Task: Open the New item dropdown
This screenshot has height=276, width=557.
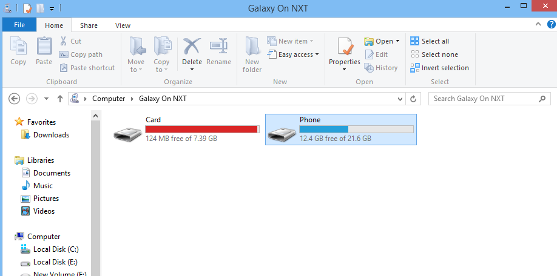Action: [x=290, y=41]
